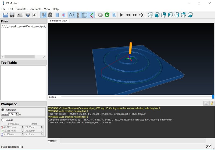Toggle the tool path curve display
This screenshot has height=150, width=215.
pos(71,15)
